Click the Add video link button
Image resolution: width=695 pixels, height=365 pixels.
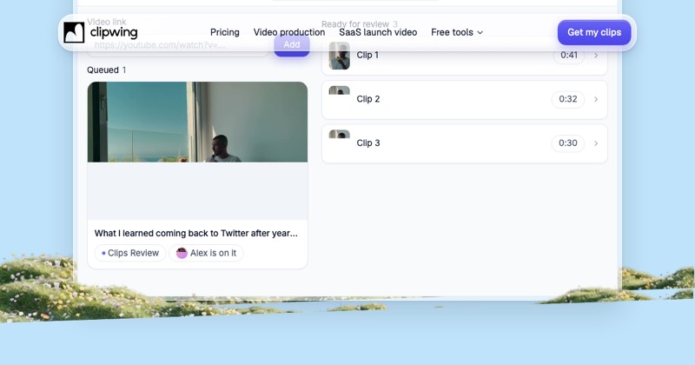(x=292, y=45)
